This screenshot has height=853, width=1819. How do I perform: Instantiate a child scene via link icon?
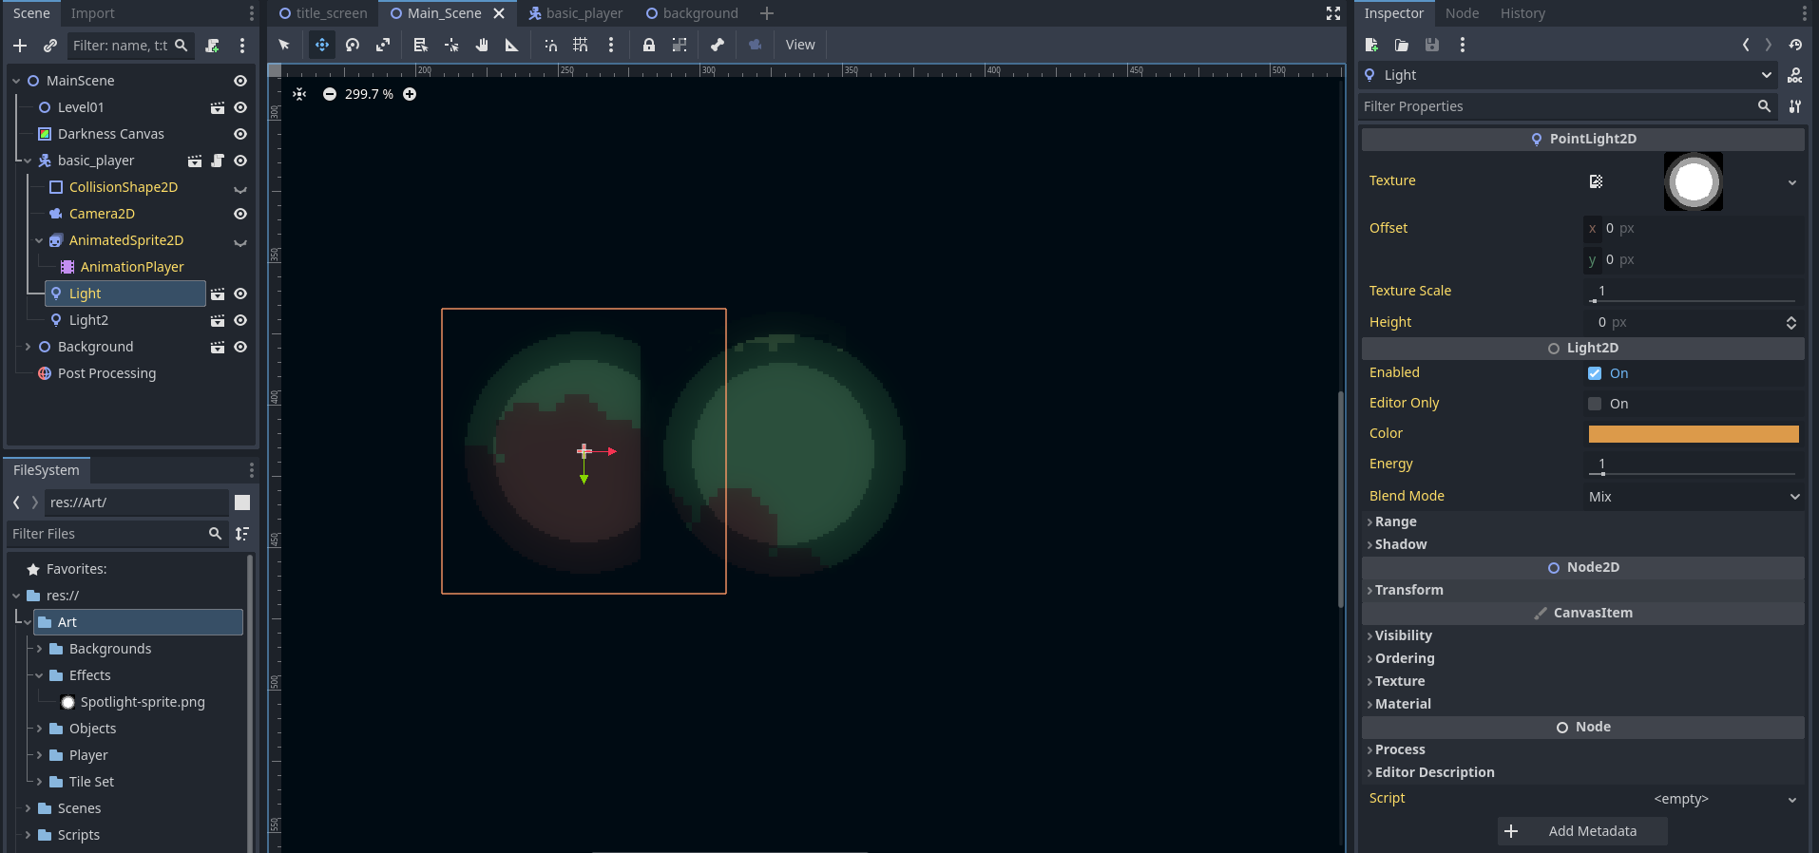point(50,46)
